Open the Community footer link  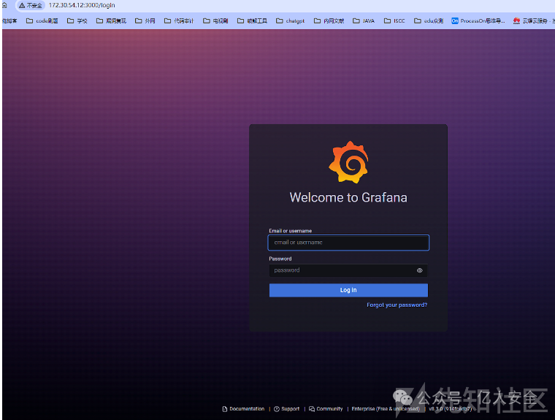coord(326,408)
